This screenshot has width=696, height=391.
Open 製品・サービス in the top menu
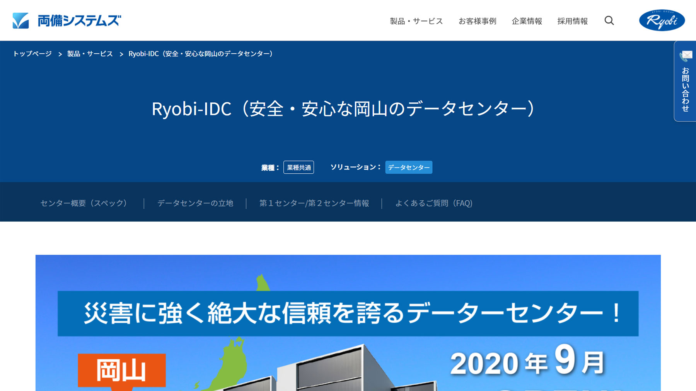pyautogui.click(x=416, y=21)
